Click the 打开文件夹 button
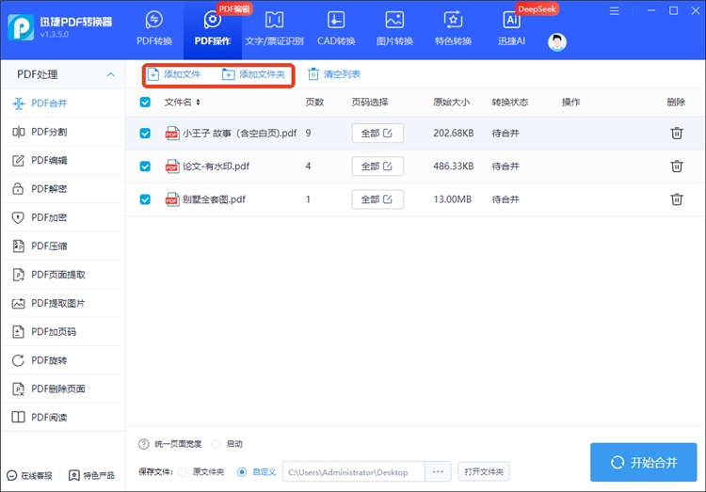 tap(484, 471)
